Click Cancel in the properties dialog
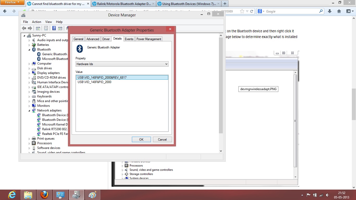Viewport: 356px width, 200px height. click(x=162, y=140)
